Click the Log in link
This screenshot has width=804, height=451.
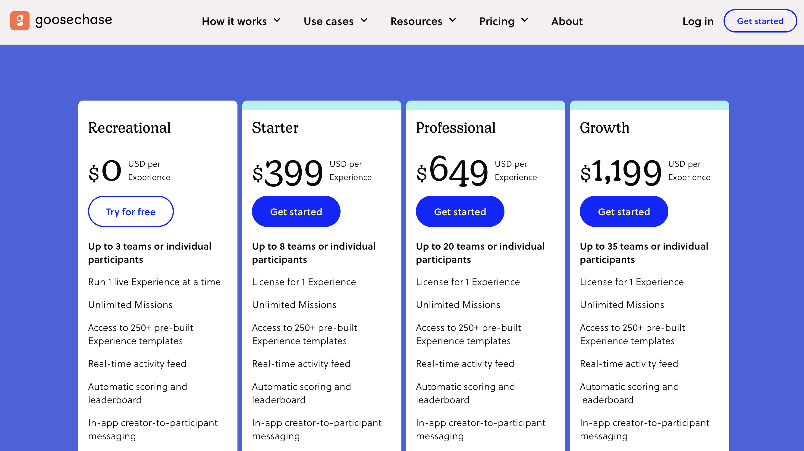pyautogui.click(x=698, y=21)
